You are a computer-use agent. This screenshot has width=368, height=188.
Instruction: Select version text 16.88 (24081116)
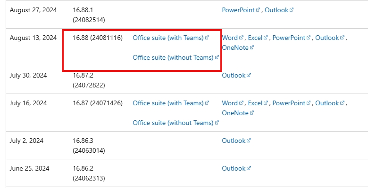pos(98,38)
